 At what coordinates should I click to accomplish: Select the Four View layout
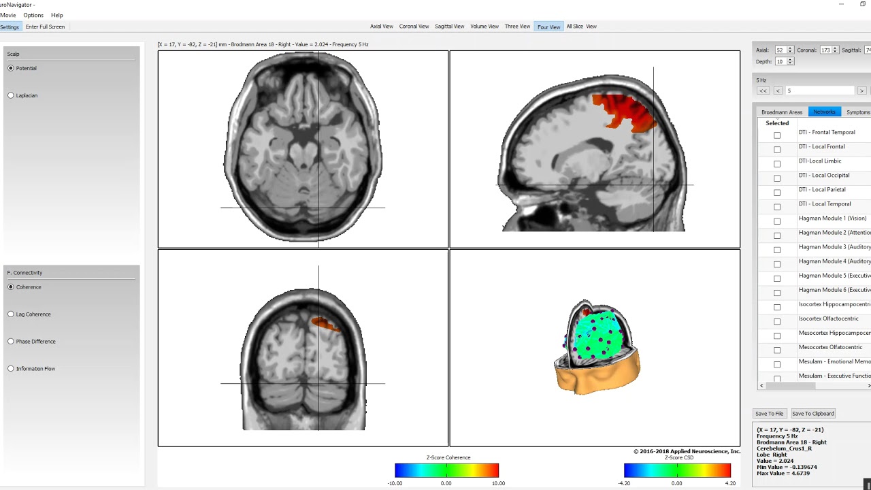[548, 27]
